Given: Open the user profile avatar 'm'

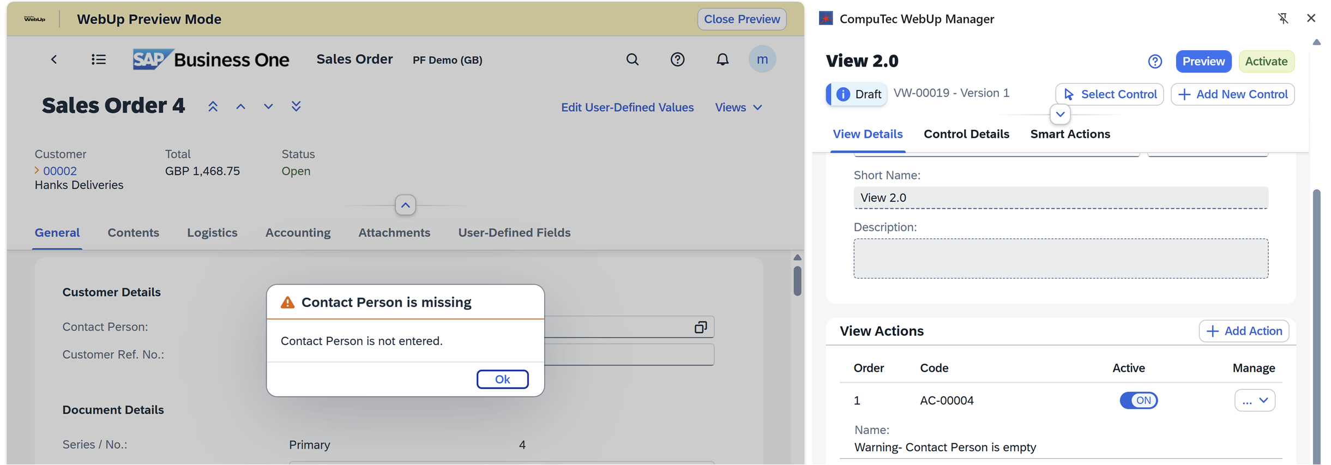Looking at the screenshot, I should coord(762,59).
